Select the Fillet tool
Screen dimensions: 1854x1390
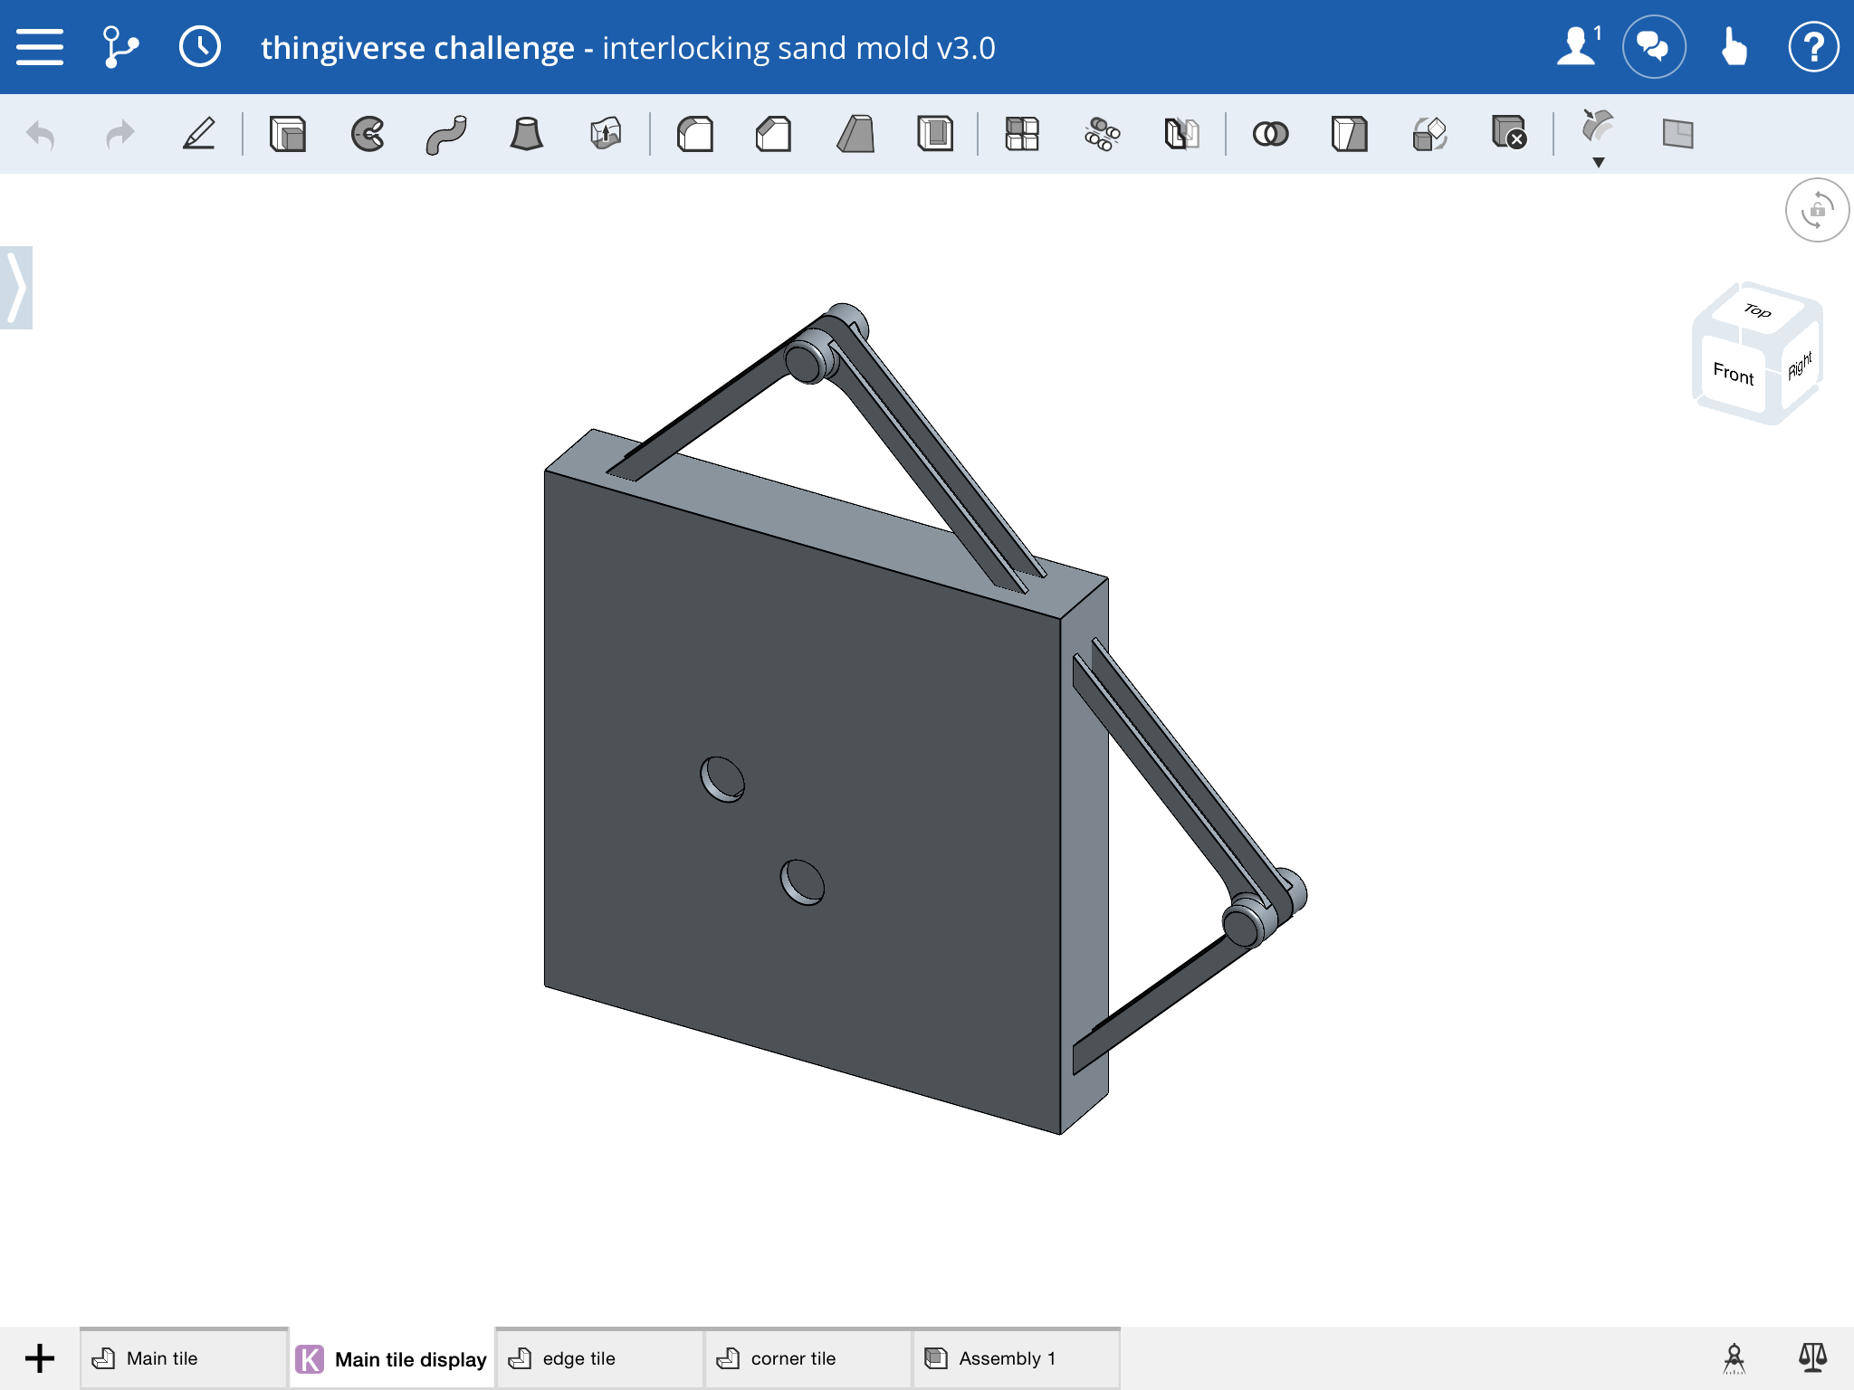pos(695,134)
